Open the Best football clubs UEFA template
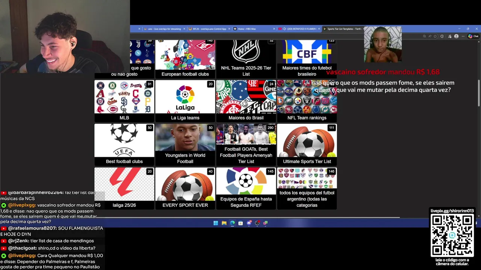 point(124,145)
